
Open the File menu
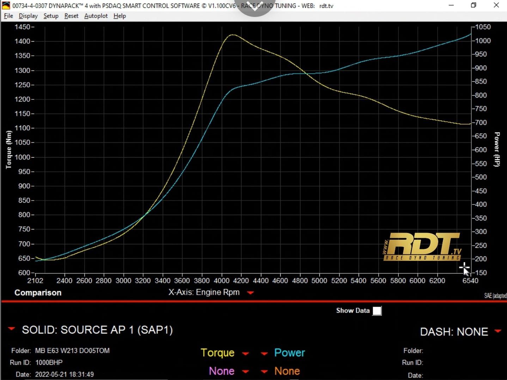(x=8, y=16)
